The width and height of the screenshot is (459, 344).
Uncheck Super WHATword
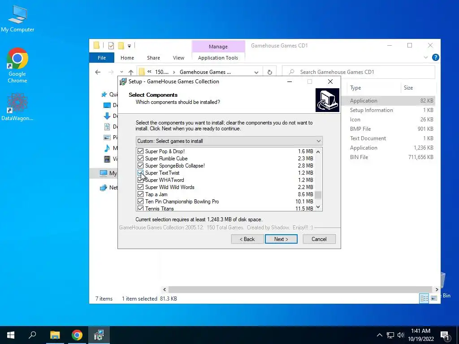140,180
